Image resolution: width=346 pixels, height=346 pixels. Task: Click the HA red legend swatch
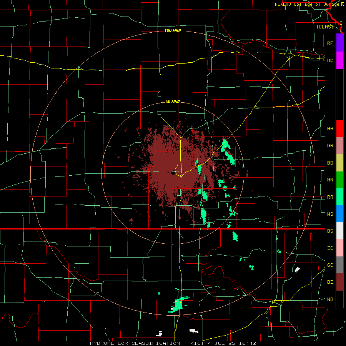(x=339, y=128)
